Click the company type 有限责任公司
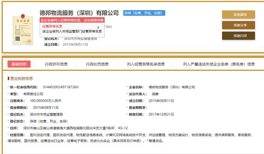 click(x=33, y=94)
